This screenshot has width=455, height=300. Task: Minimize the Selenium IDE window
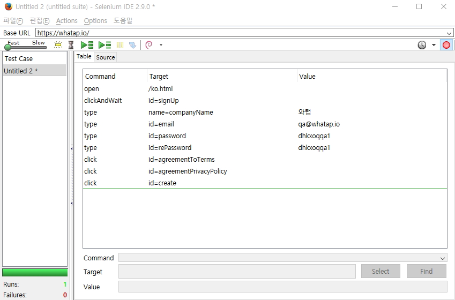pyautogui.click(x=395, y=6)
